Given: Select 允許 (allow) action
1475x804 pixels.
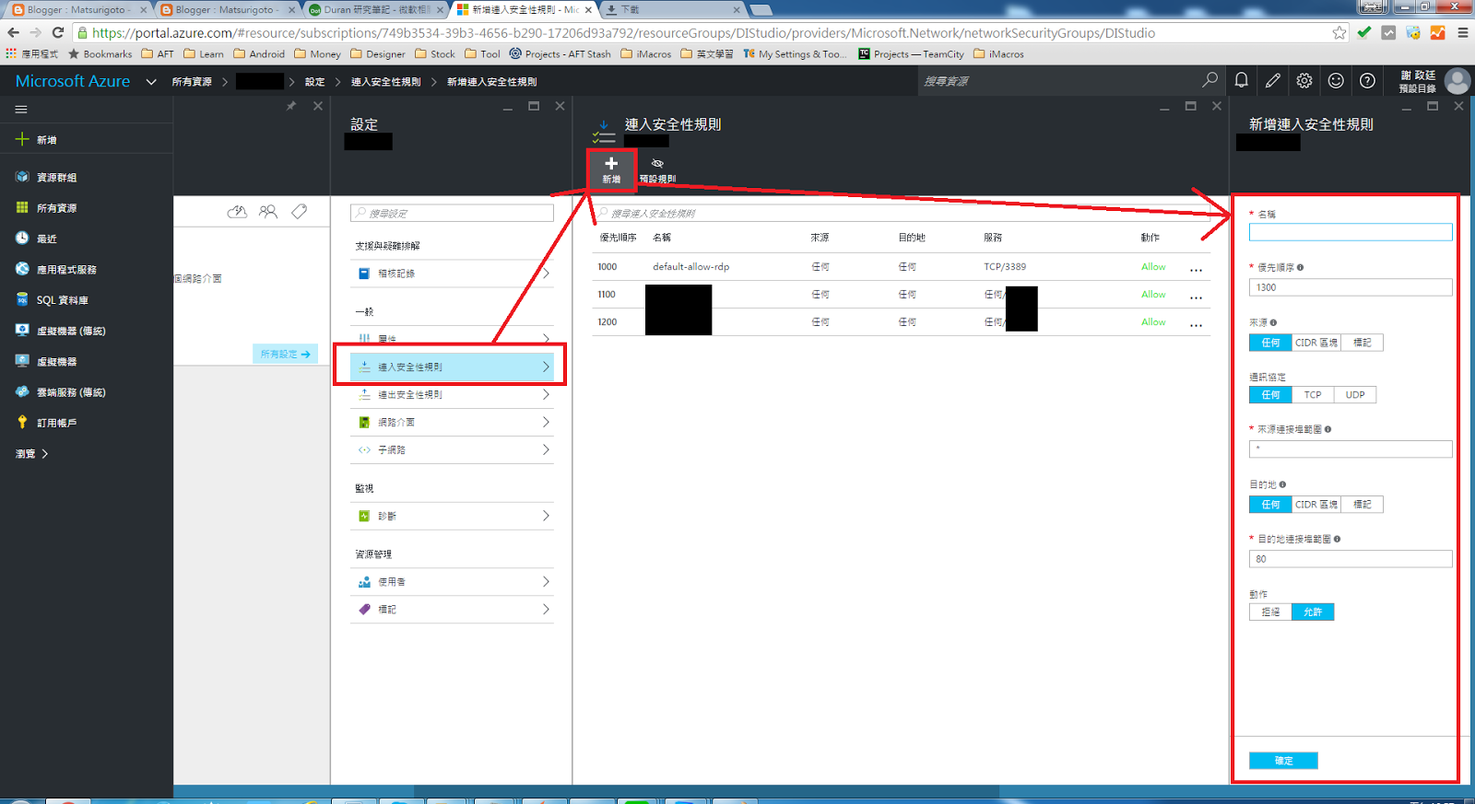Looking at the screenshot, I should click(1313, 612).
